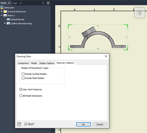The image size is (147, 133).
Task: Click the Cadline Manufacturing title block icon
Action: click(8, 23)
